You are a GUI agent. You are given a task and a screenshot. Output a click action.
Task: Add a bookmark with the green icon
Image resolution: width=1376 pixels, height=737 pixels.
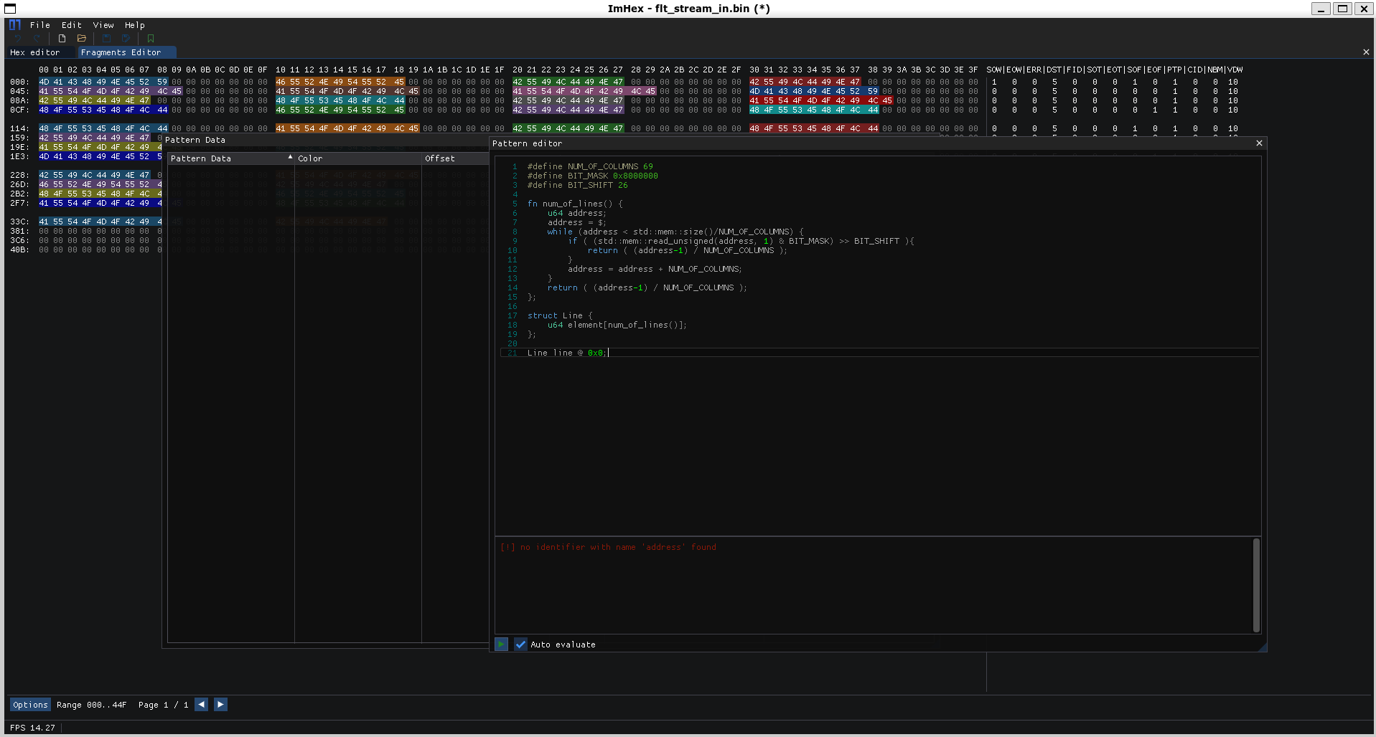coord(151,39)
